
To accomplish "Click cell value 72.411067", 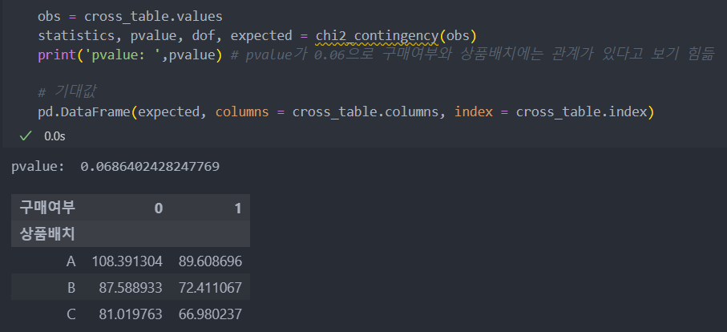I will click(x=211, y=288).
